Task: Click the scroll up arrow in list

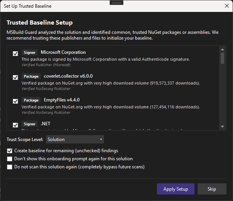Action: (x=223, y=50)
